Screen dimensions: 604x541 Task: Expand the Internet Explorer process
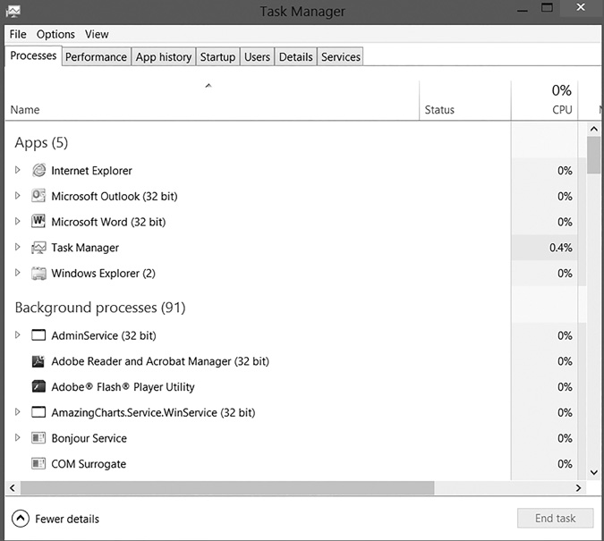17,170
